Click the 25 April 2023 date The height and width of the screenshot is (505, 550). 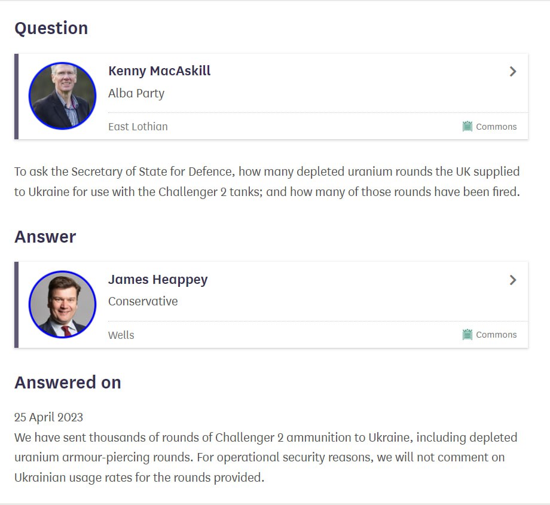click(x=49, y=417)
